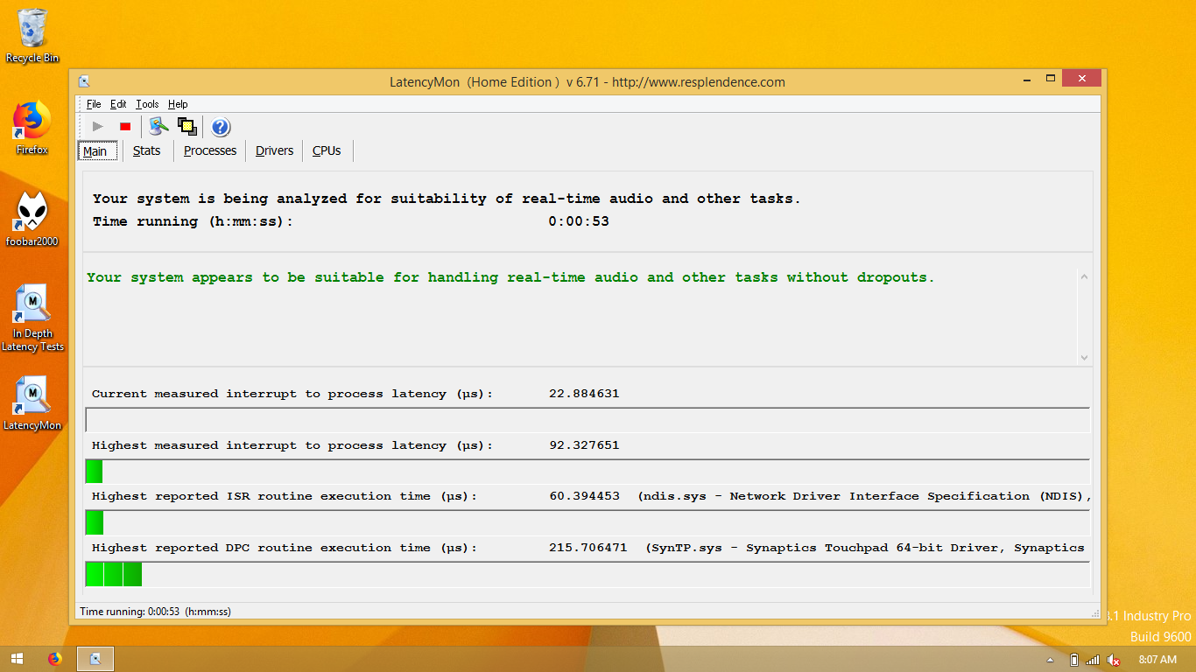Open Recycle Bin desktop icon

pyautogui.click(x=32, y=36)
